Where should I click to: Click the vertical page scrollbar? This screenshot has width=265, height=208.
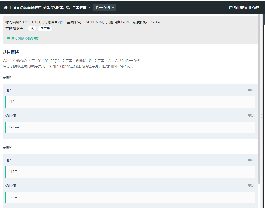(x=259, y=99)
